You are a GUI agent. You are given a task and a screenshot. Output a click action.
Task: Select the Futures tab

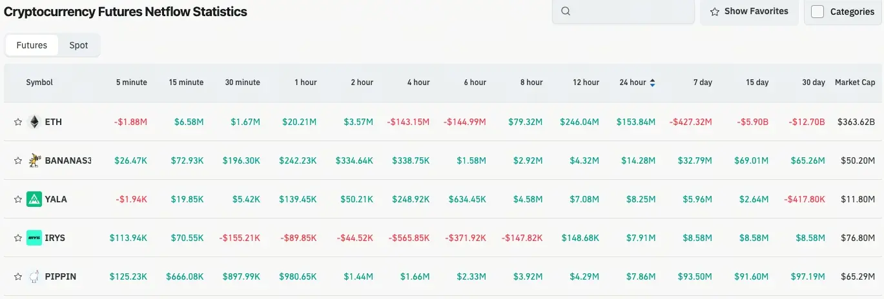coord(32,45)
